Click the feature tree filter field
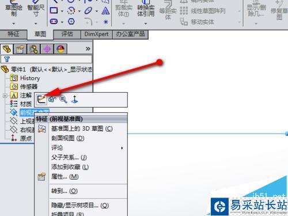Viewport: 288px width, 216px height. coord(46,59)
